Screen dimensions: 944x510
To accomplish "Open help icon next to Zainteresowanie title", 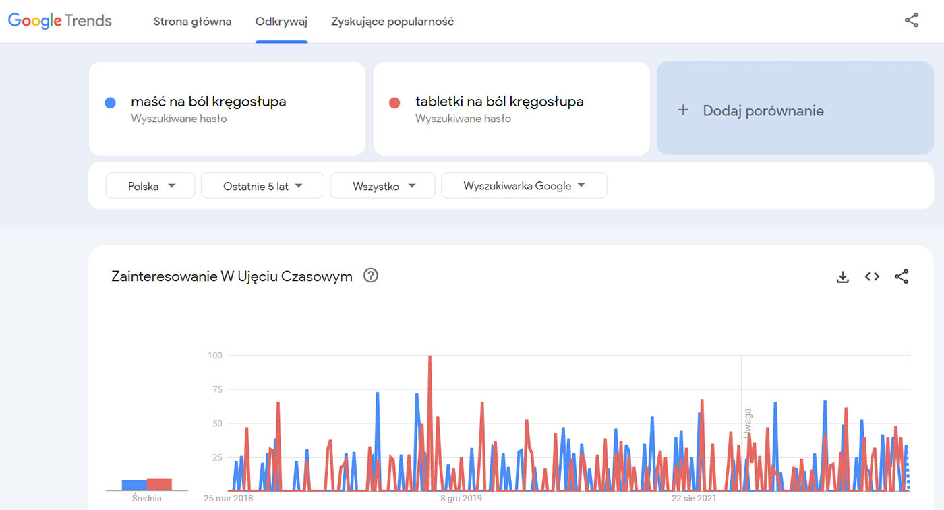I will [x=370, y=276].
